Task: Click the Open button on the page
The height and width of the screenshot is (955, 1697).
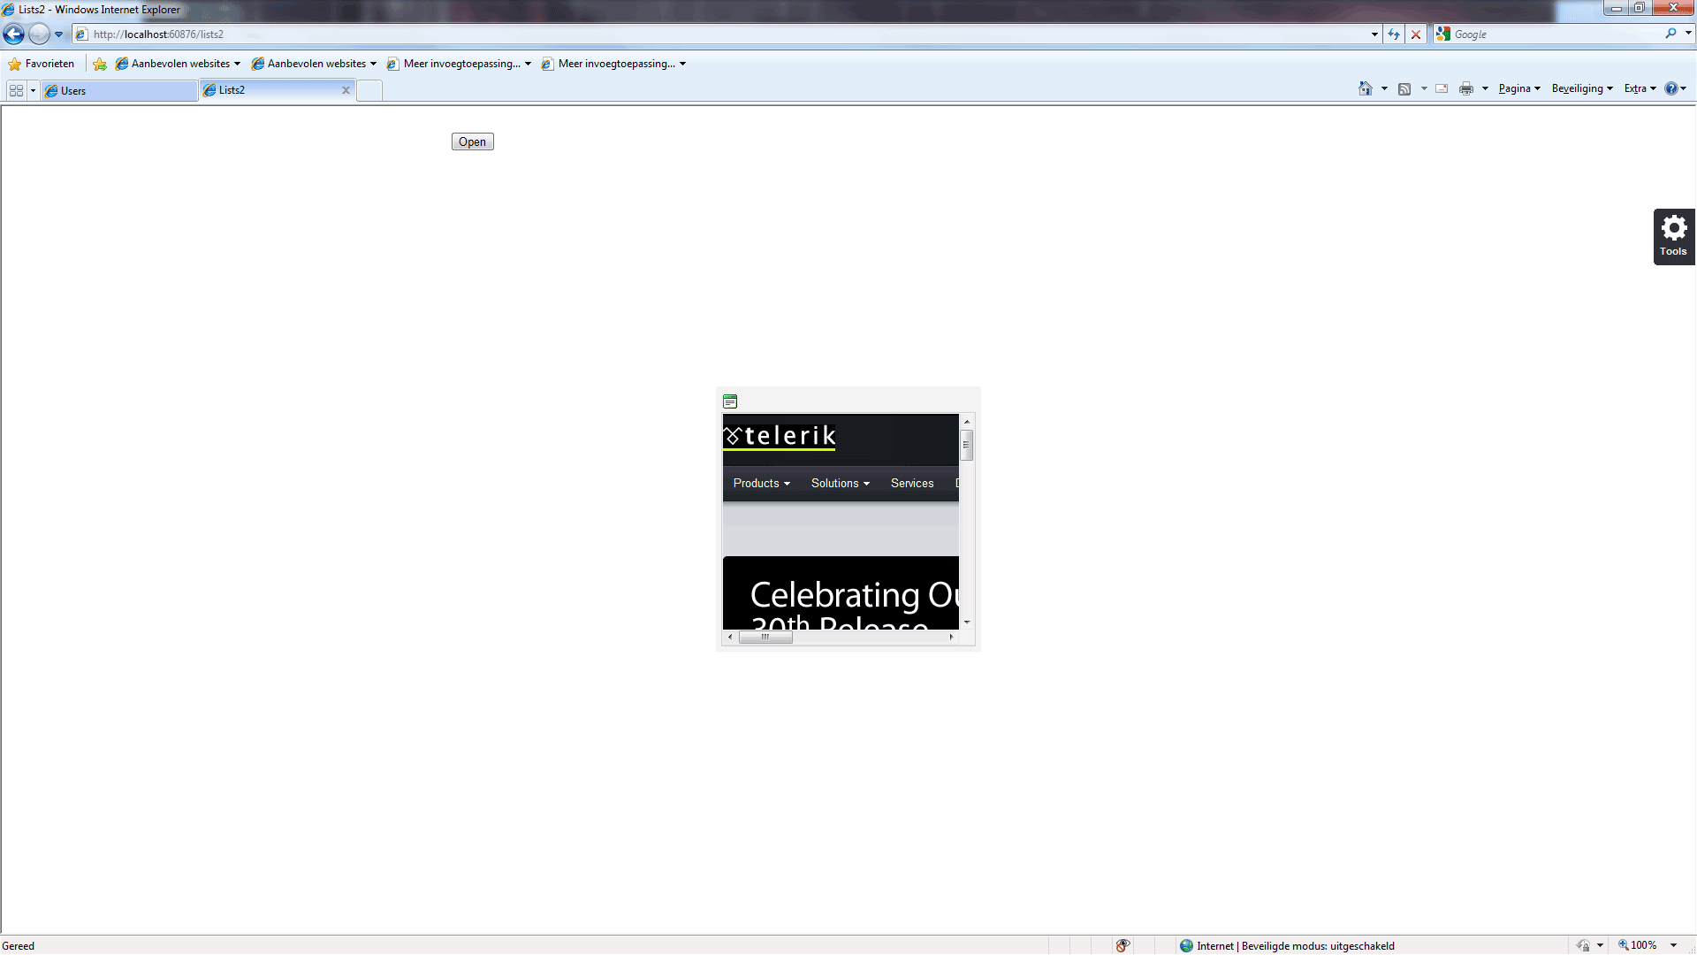Action: (x=473, y=141)
